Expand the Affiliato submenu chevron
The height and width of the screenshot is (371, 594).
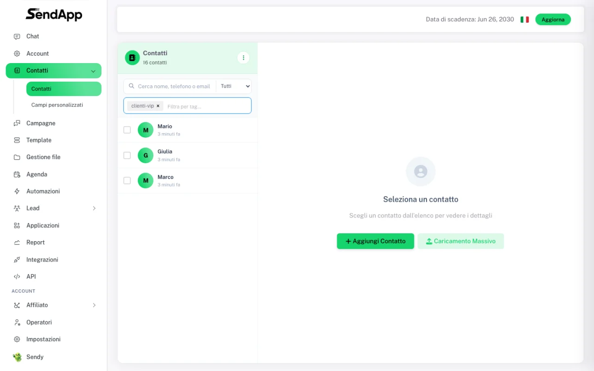tap(94, 305)
